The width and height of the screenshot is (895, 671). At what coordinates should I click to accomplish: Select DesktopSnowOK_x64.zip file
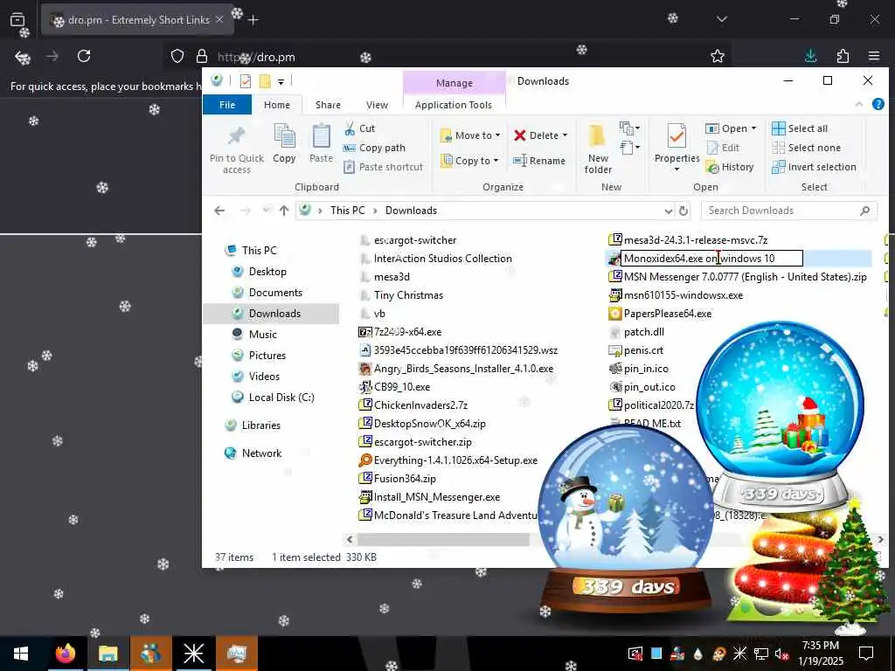[x=429, y=424]
